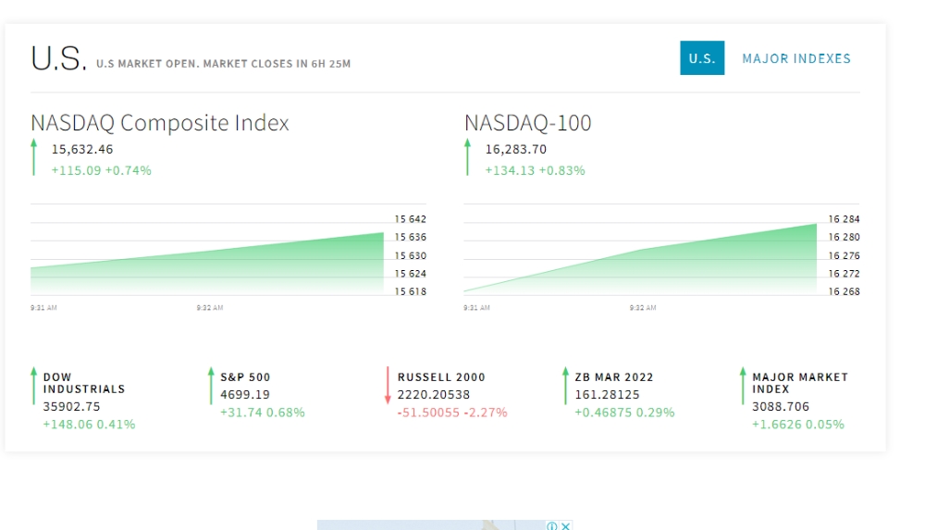Open the NASDAQ-100 heading
Image resolution: width=925 pixels, height=530 pixels.
coord(528,123)
